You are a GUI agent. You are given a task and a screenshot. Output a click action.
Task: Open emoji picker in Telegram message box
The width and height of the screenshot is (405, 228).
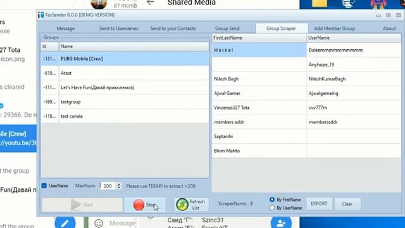[x=99, y=224]
